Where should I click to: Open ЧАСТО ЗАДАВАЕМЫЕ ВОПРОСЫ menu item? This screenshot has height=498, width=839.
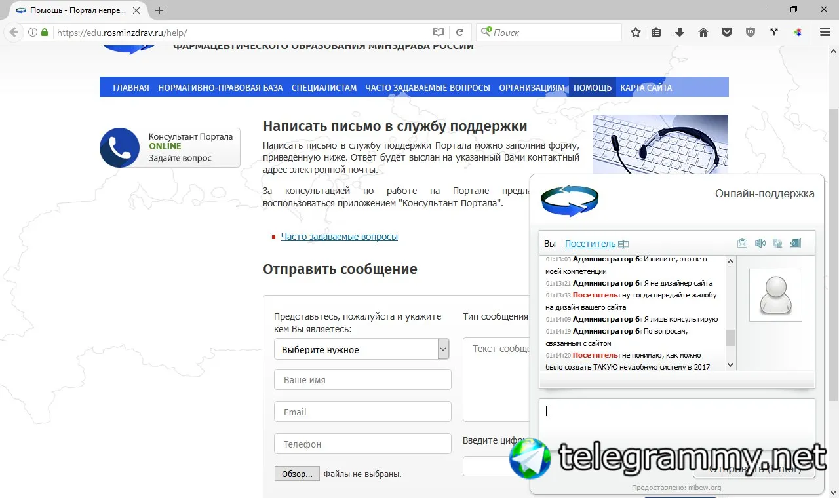pos(427,87)
